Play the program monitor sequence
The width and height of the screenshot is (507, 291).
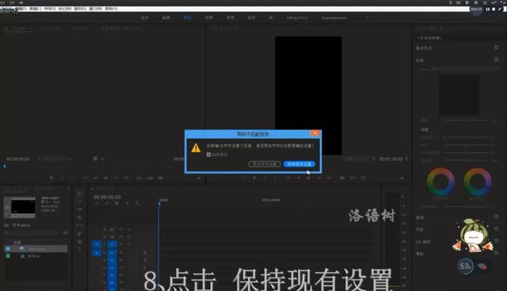[x=308, y=178]
